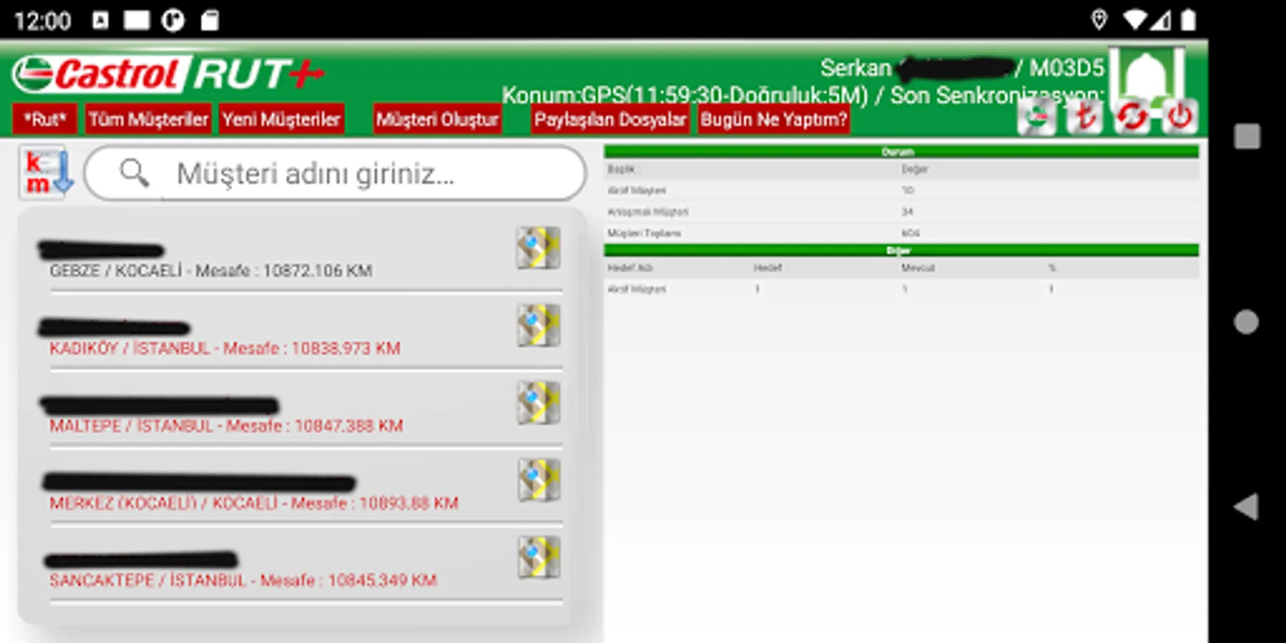Click the Müşteri Toplamı row in Durum table
This screenshot has width=1286, height=643.
pos(901,233)
